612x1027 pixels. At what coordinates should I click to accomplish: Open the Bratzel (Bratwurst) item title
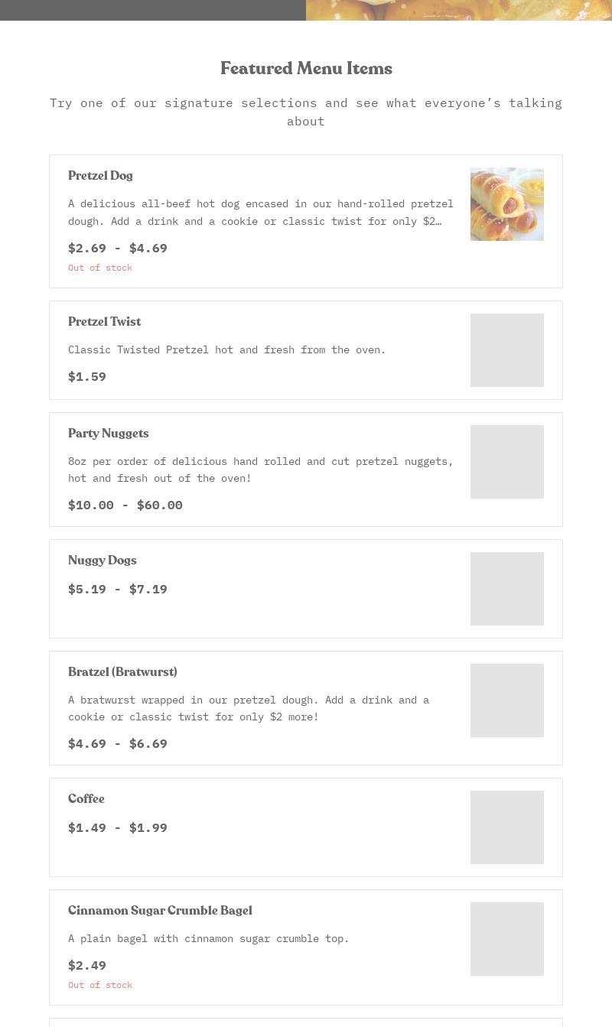pyautogui.click(x=122, y=672)
